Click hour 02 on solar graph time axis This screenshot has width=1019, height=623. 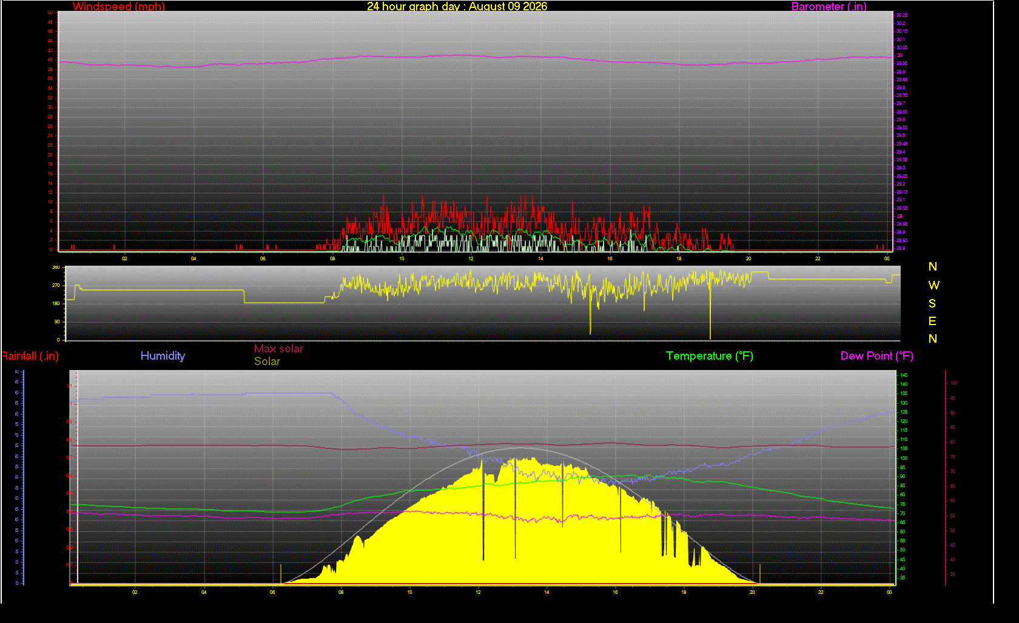pyautogui.click(x=135, y=592)
